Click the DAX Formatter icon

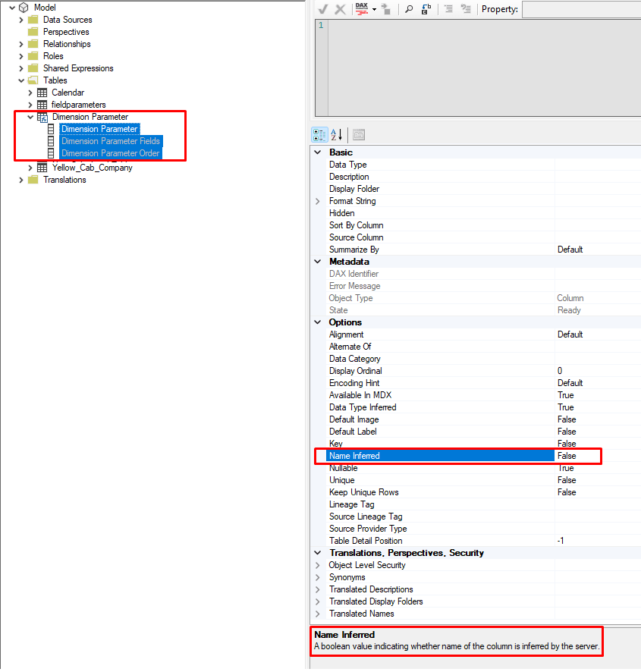pos(362,9)
